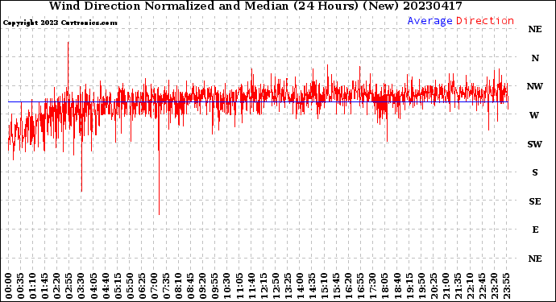Screen dimensions: 556x302
Task: Click the 23:20 time axis label
Action: 494,286
